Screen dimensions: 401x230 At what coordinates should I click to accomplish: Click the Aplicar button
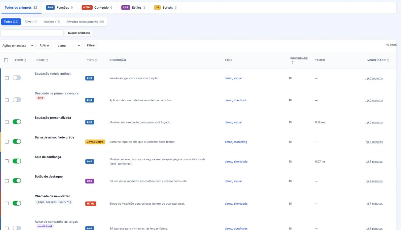pos(44,45)
